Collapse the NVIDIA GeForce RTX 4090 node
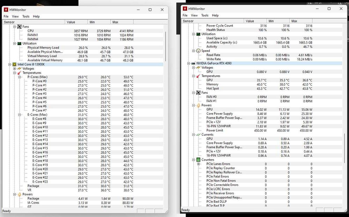Image resolution: width=349 pixels, height=217 pixels. [x=188, y=63]
